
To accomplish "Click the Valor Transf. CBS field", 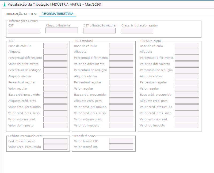I will (x=121, y=141).
